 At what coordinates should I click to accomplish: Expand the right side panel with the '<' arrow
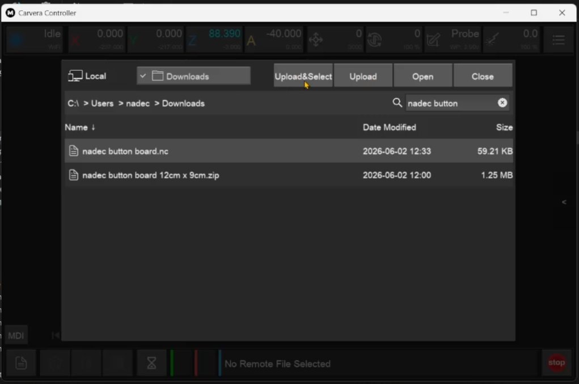564,202
